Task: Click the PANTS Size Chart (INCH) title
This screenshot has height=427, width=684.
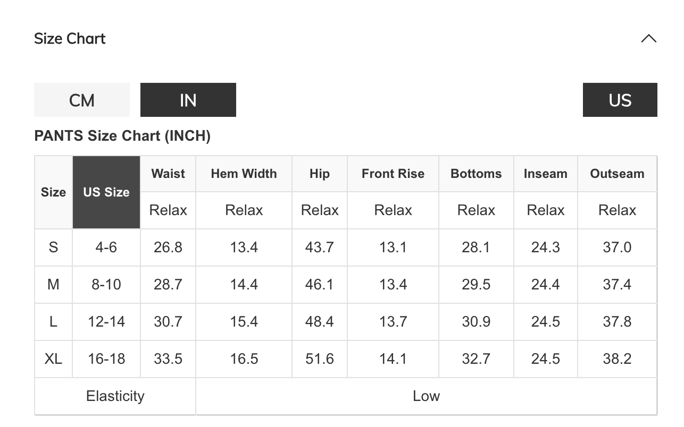Action: (x=122, y=136)
